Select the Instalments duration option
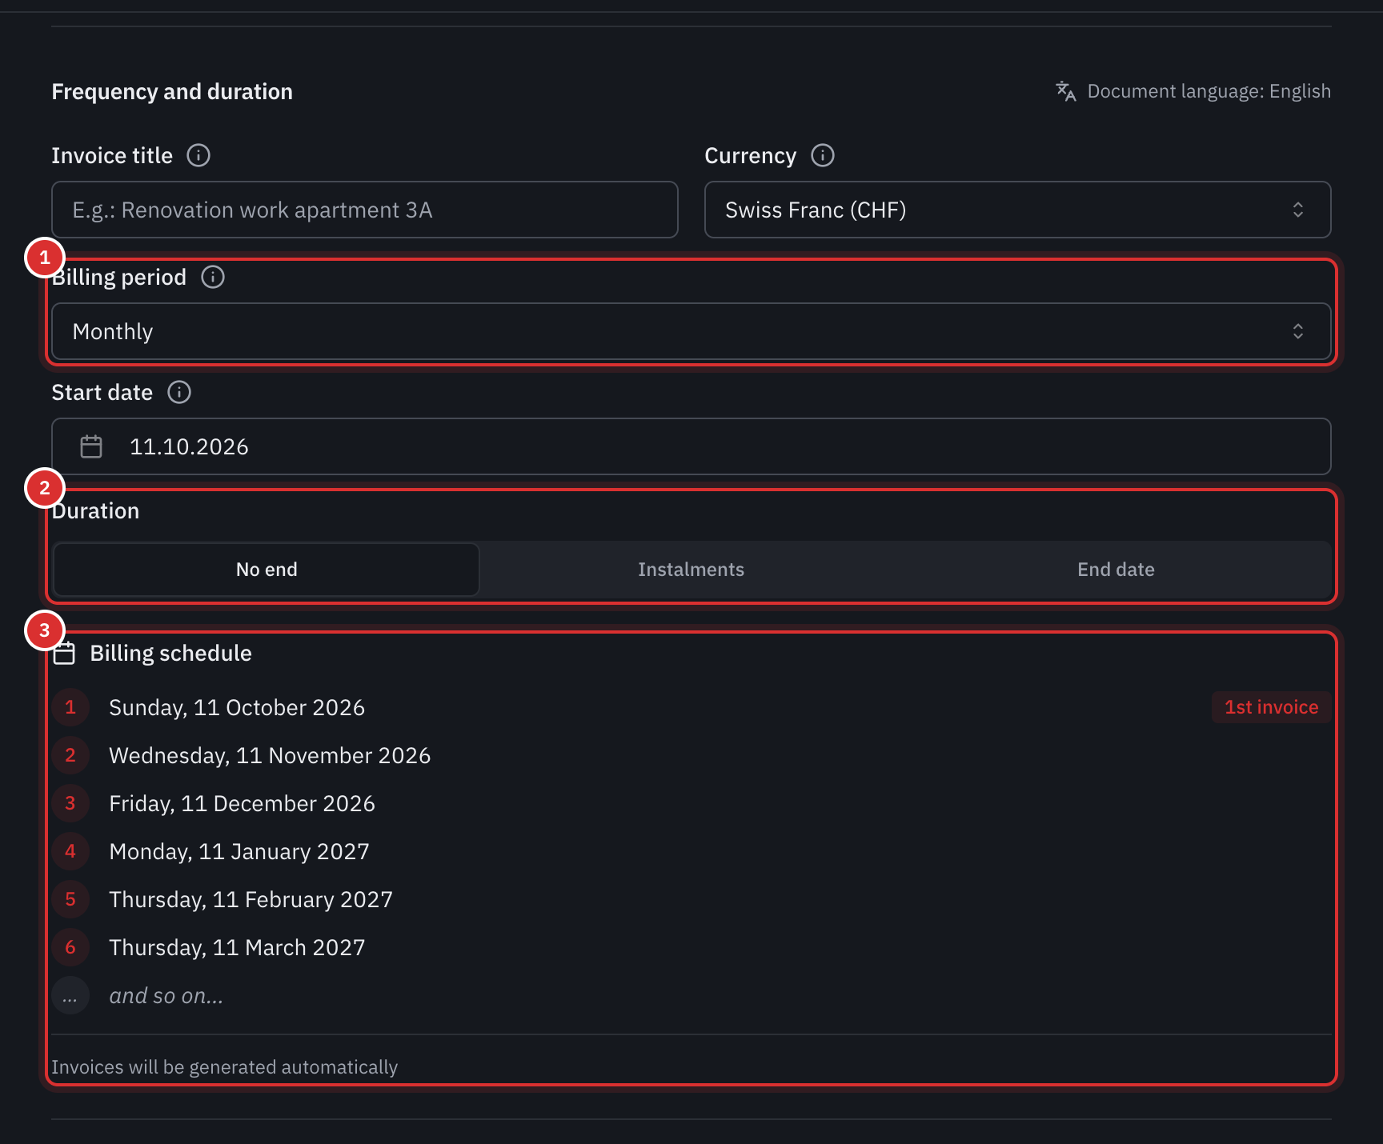This screenshot has height=1144, width=1383. pyautogui.click(x=691, y=570)
